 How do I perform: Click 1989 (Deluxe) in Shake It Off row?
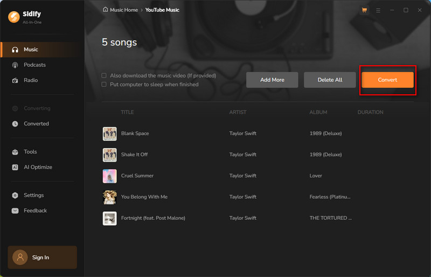click(326, 155)
